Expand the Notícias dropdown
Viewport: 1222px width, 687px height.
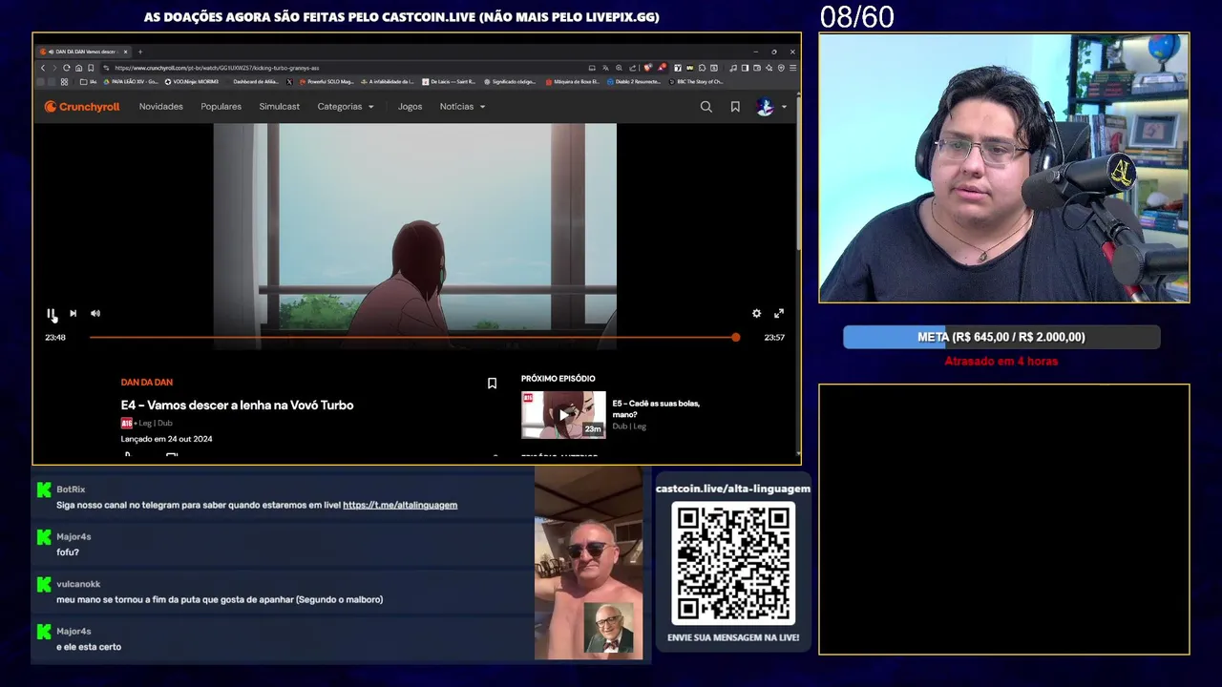point(462,107)
